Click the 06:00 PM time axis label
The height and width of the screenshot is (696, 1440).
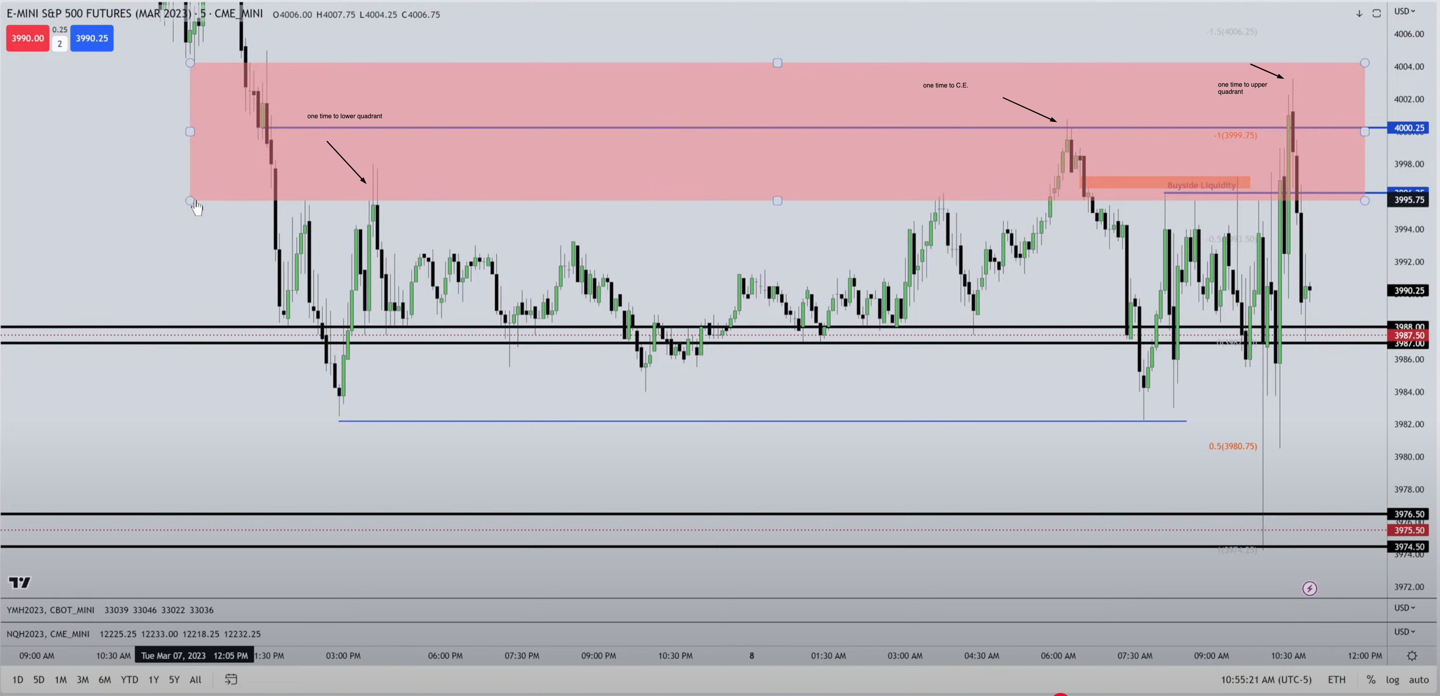click(445, 656)
